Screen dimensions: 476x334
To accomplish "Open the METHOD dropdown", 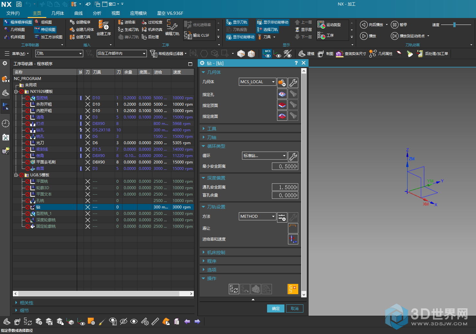I will pyautogui.click(x=257, y=216).
